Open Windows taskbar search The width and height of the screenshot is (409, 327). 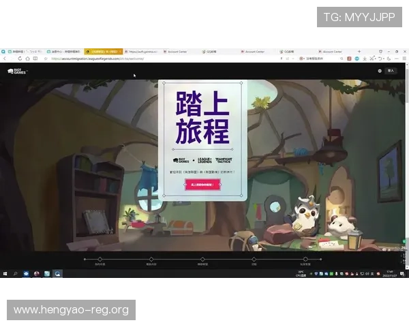click(16, 274)
